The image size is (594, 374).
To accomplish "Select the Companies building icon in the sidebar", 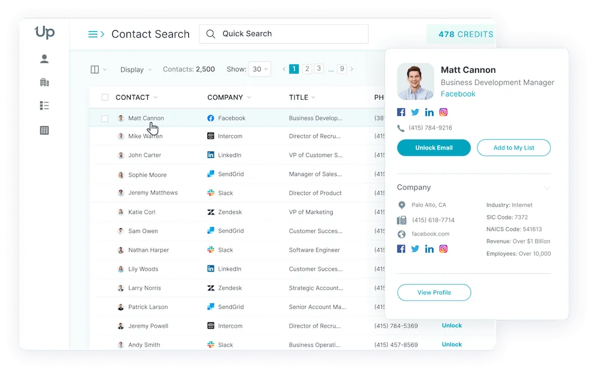I will [43, 82].
